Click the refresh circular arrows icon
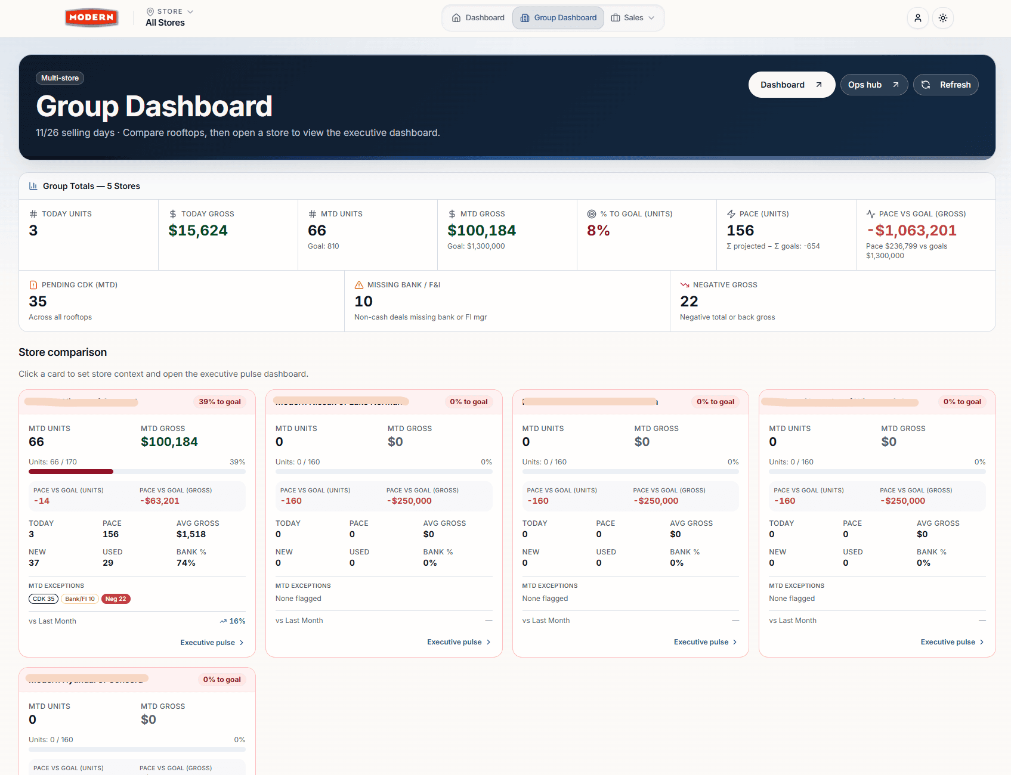The image size is (1011, 775). click(x=926, y=85)
